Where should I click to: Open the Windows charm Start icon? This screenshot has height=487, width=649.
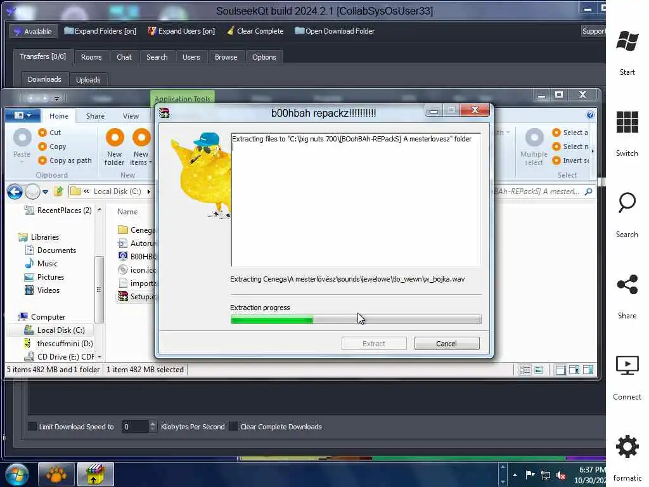coord(627,41)
